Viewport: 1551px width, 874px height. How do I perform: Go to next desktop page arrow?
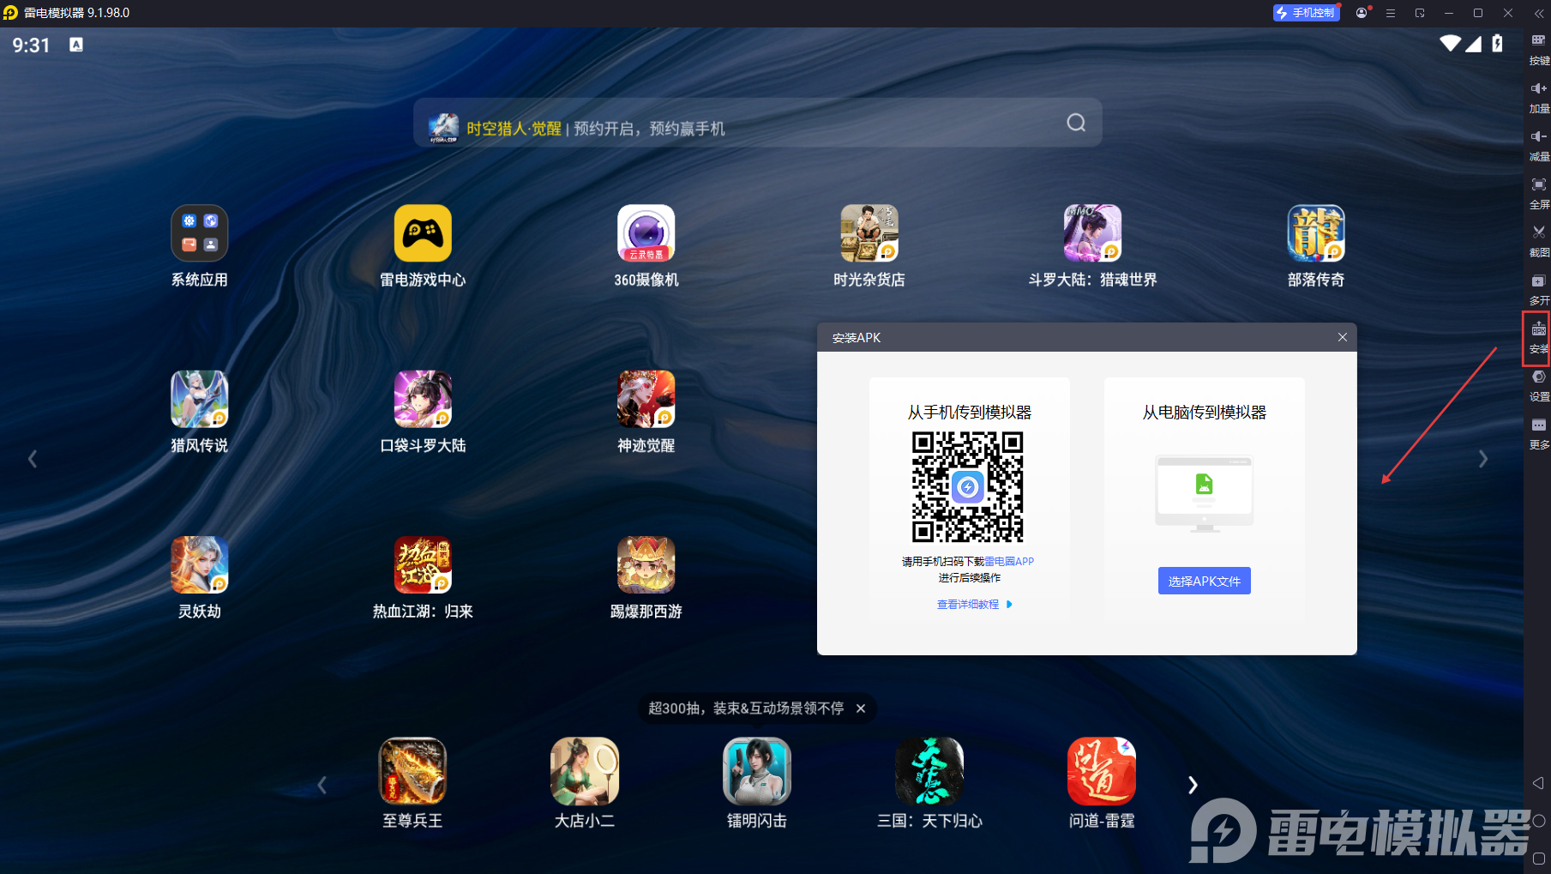pyautogui.click(x=1483, y=459)
